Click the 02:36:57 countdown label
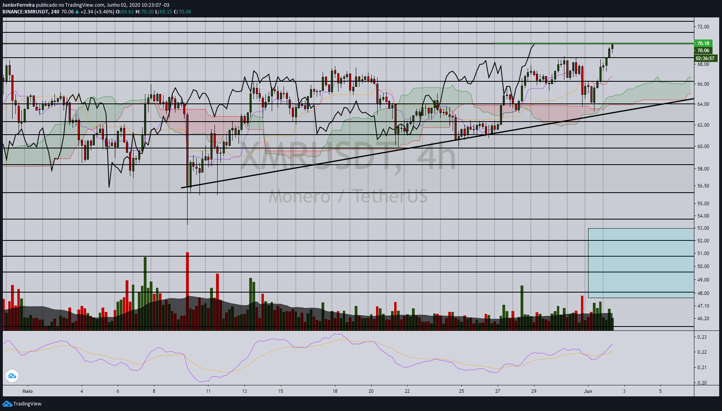 click(705, 58)
